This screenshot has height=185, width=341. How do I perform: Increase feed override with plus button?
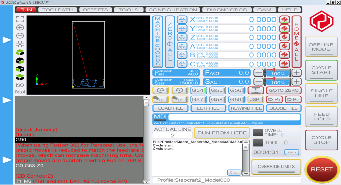(296, 73)
